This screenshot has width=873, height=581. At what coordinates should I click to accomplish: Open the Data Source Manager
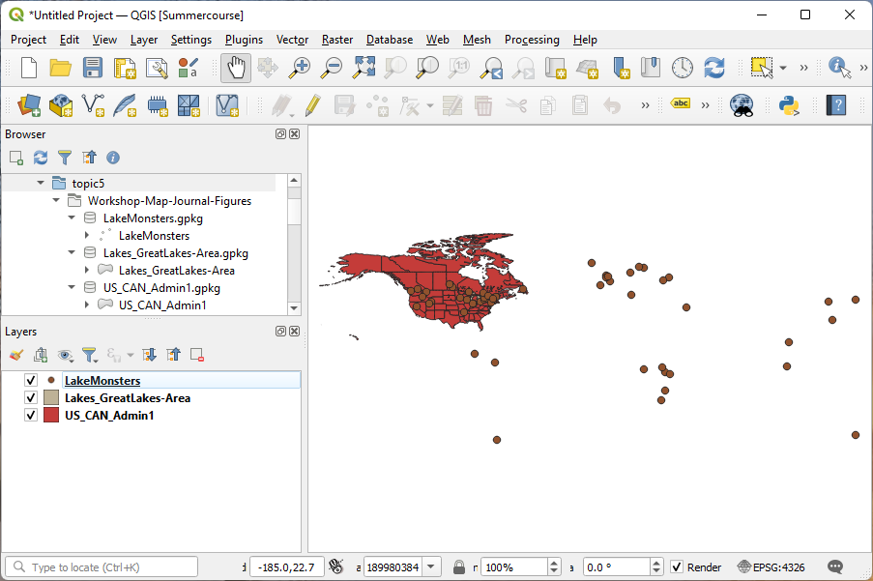click(27, 104)
